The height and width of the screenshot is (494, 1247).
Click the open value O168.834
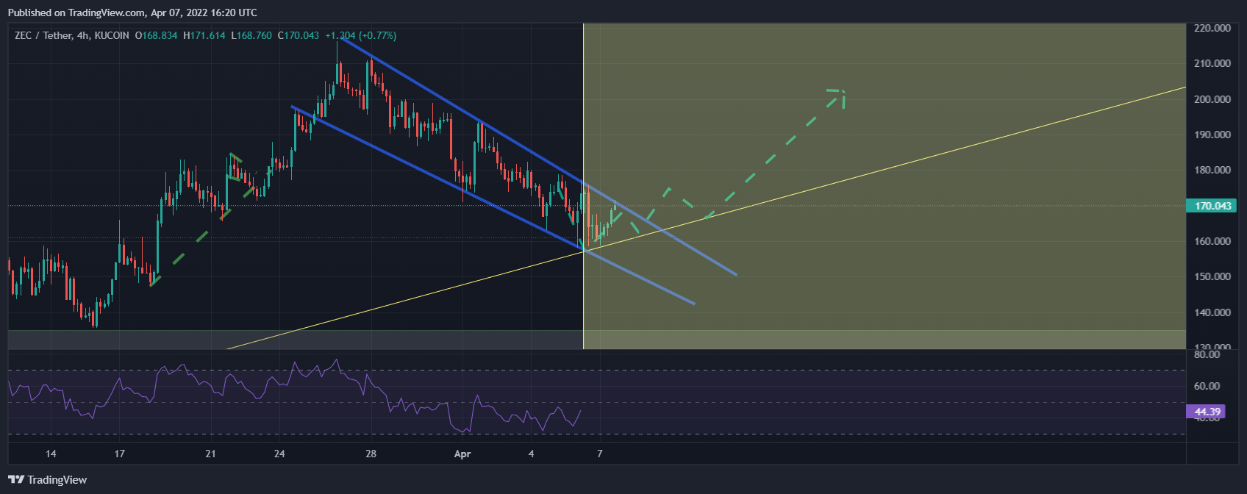click(157, 35)
